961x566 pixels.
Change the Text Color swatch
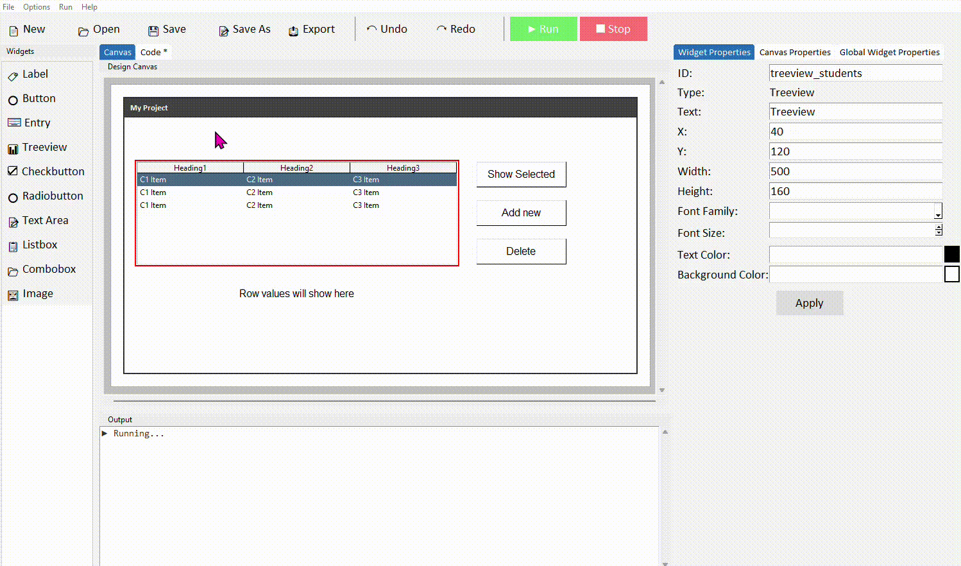click(x=952, y=254)
